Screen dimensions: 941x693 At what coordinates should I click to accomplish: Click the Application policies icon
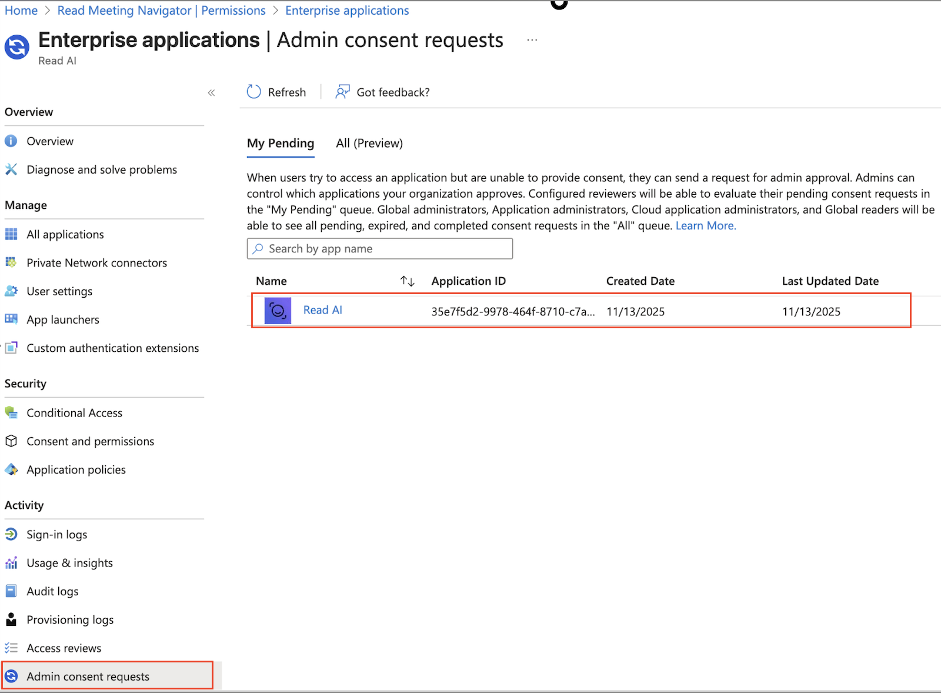11,469
